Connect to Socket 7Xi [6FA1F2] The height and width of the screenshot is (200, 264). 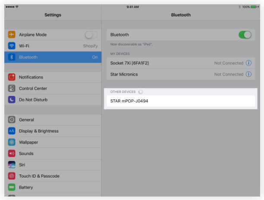point(181,63)
